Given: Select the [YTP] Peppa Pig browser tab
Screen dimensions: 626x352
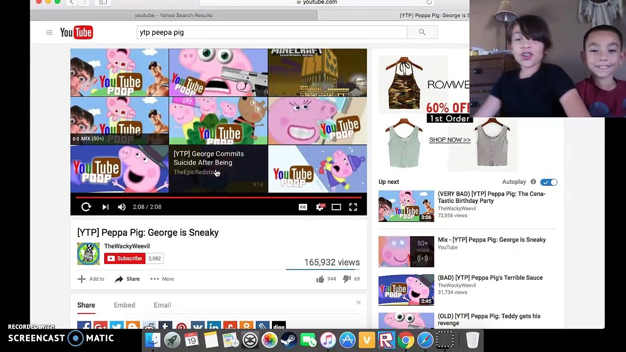Looking at the screenshot, I should pos(434,15).
